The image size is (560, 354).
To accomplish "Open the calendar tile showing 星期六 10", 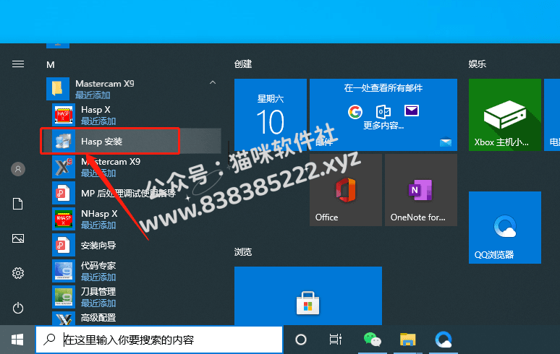I will point(271,115).
